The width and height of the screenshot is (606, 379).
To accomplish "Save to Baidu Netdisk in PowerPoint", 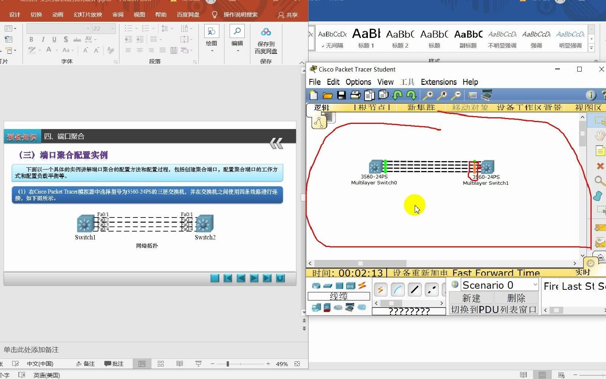I will coord(266,41).
